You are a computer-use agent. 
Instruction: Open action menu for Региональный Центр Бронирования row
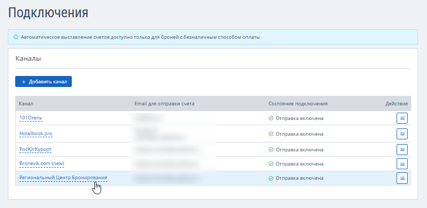(402, 178)
